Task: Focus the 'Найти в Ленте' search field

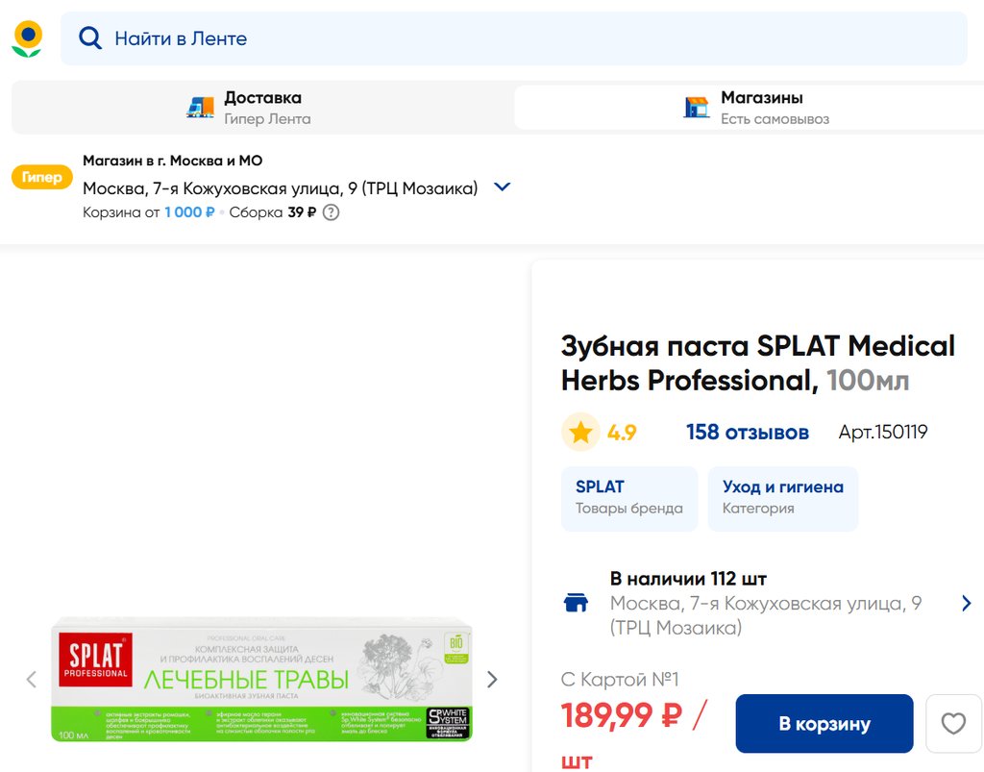Action: (513, 38)
